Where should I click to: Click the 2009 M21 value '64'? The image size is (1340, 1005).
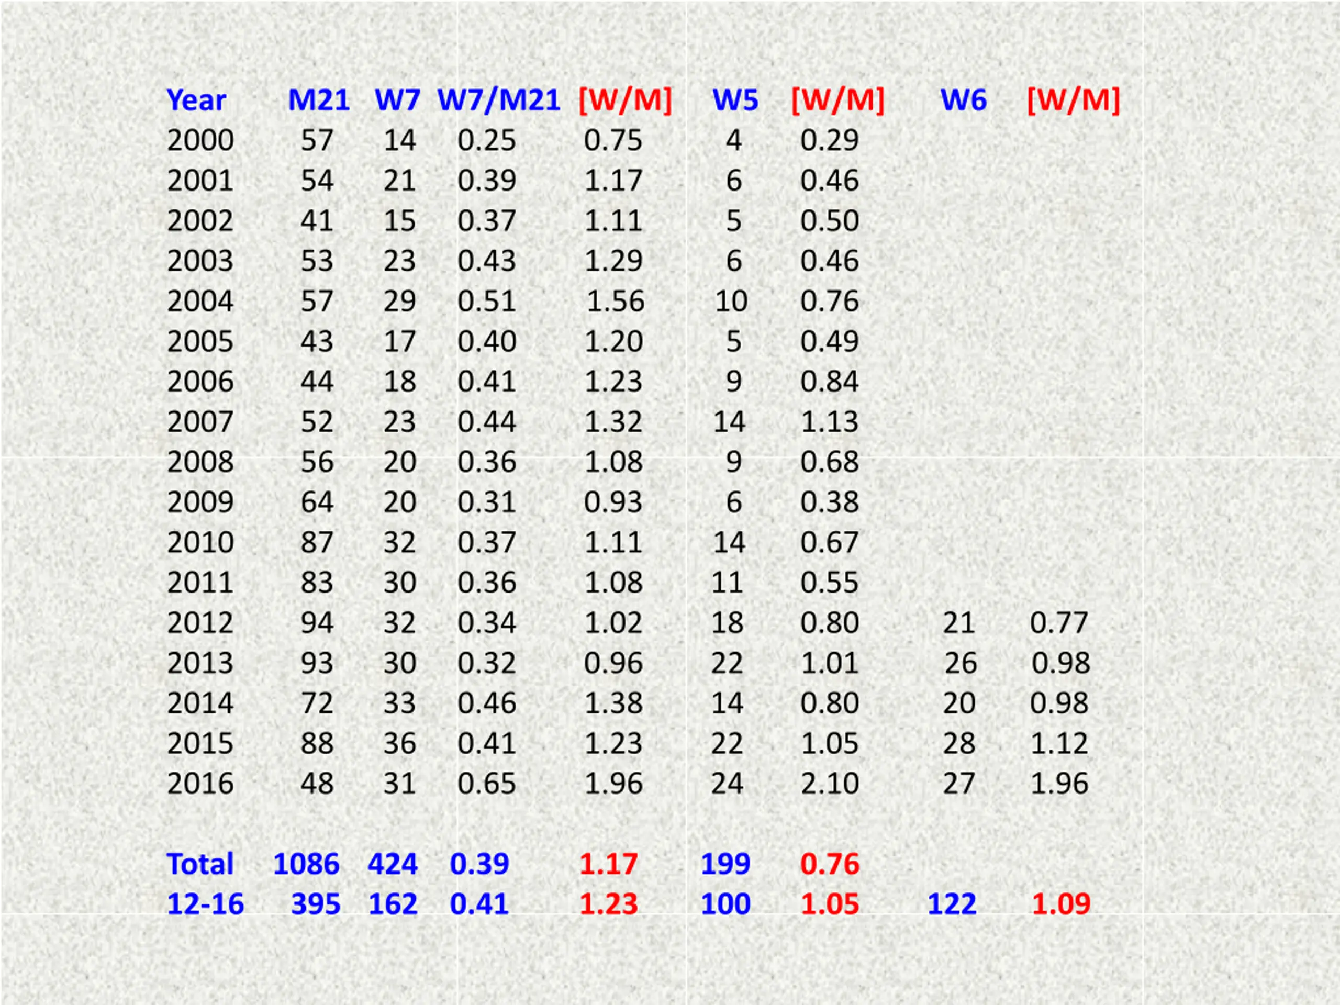coord(317,502)
